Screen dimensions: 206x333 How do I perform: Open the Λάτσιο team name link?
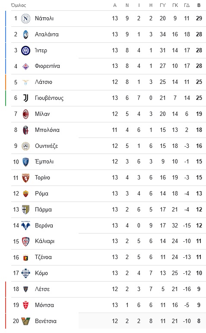tap(44, 82)
